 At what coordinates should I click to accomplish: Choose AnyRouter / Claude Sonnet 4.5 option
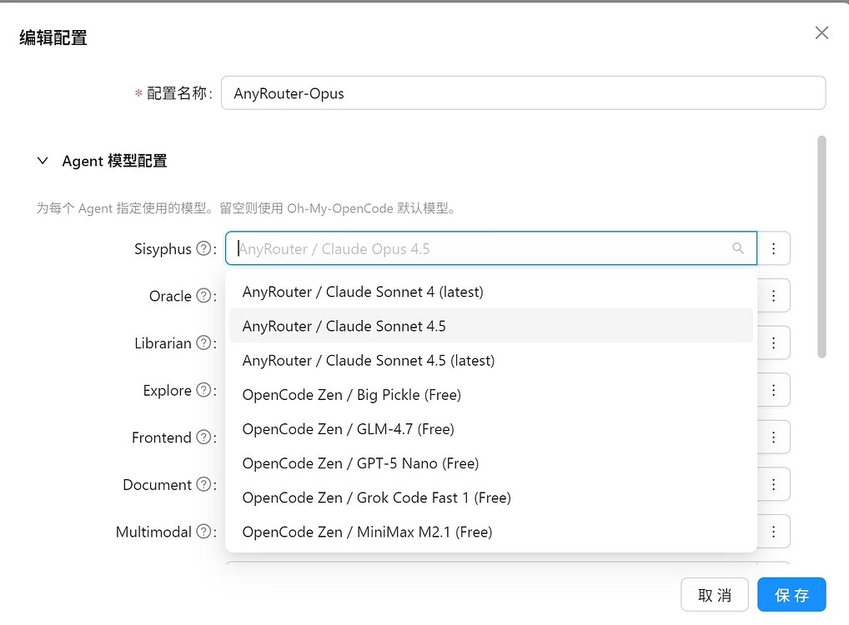[491, 326]
